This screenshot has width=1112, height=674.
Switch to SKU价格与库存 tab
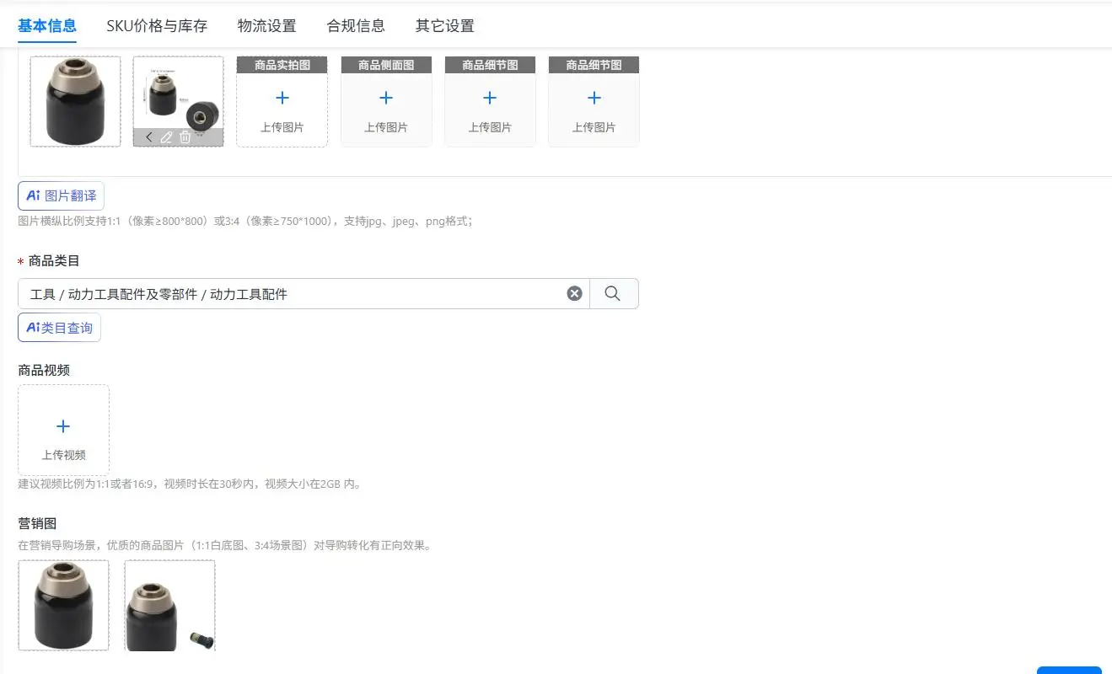pos(157,25)
